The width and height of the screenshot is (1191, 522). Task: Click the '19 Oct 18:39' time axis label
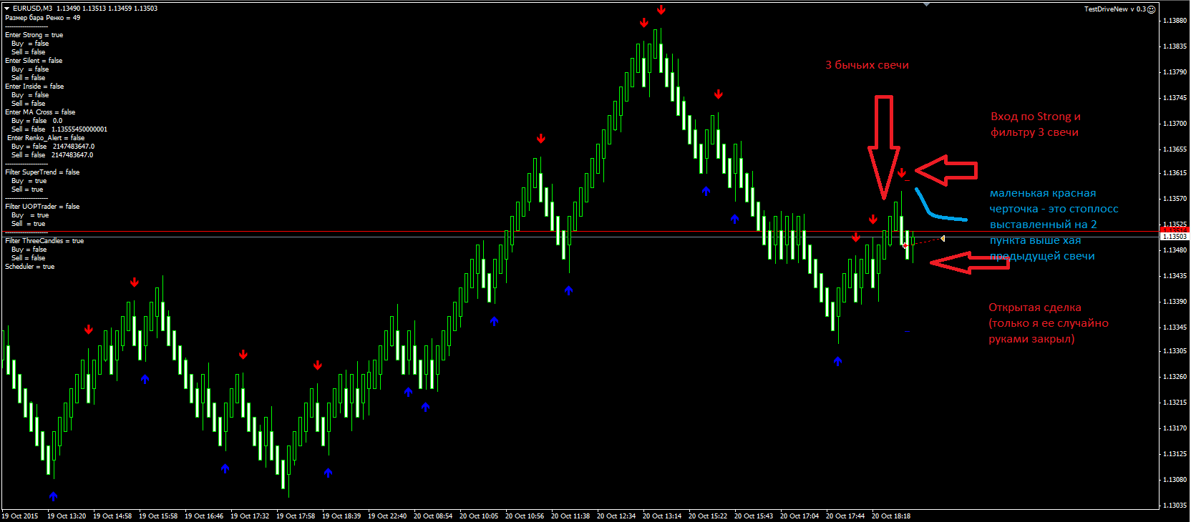pos(341,516)
